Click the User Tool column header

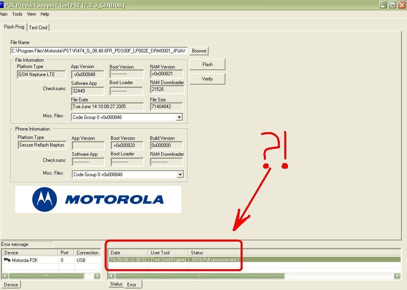coord(168,252)
